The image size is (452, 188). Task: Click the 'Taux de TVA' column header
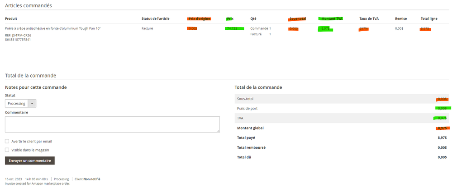click(x=368, y=18)
